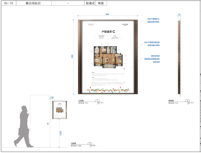Click the floor plan image in the large poster
The width and height of the screenshot is (201, 153).
pos(108,57)
